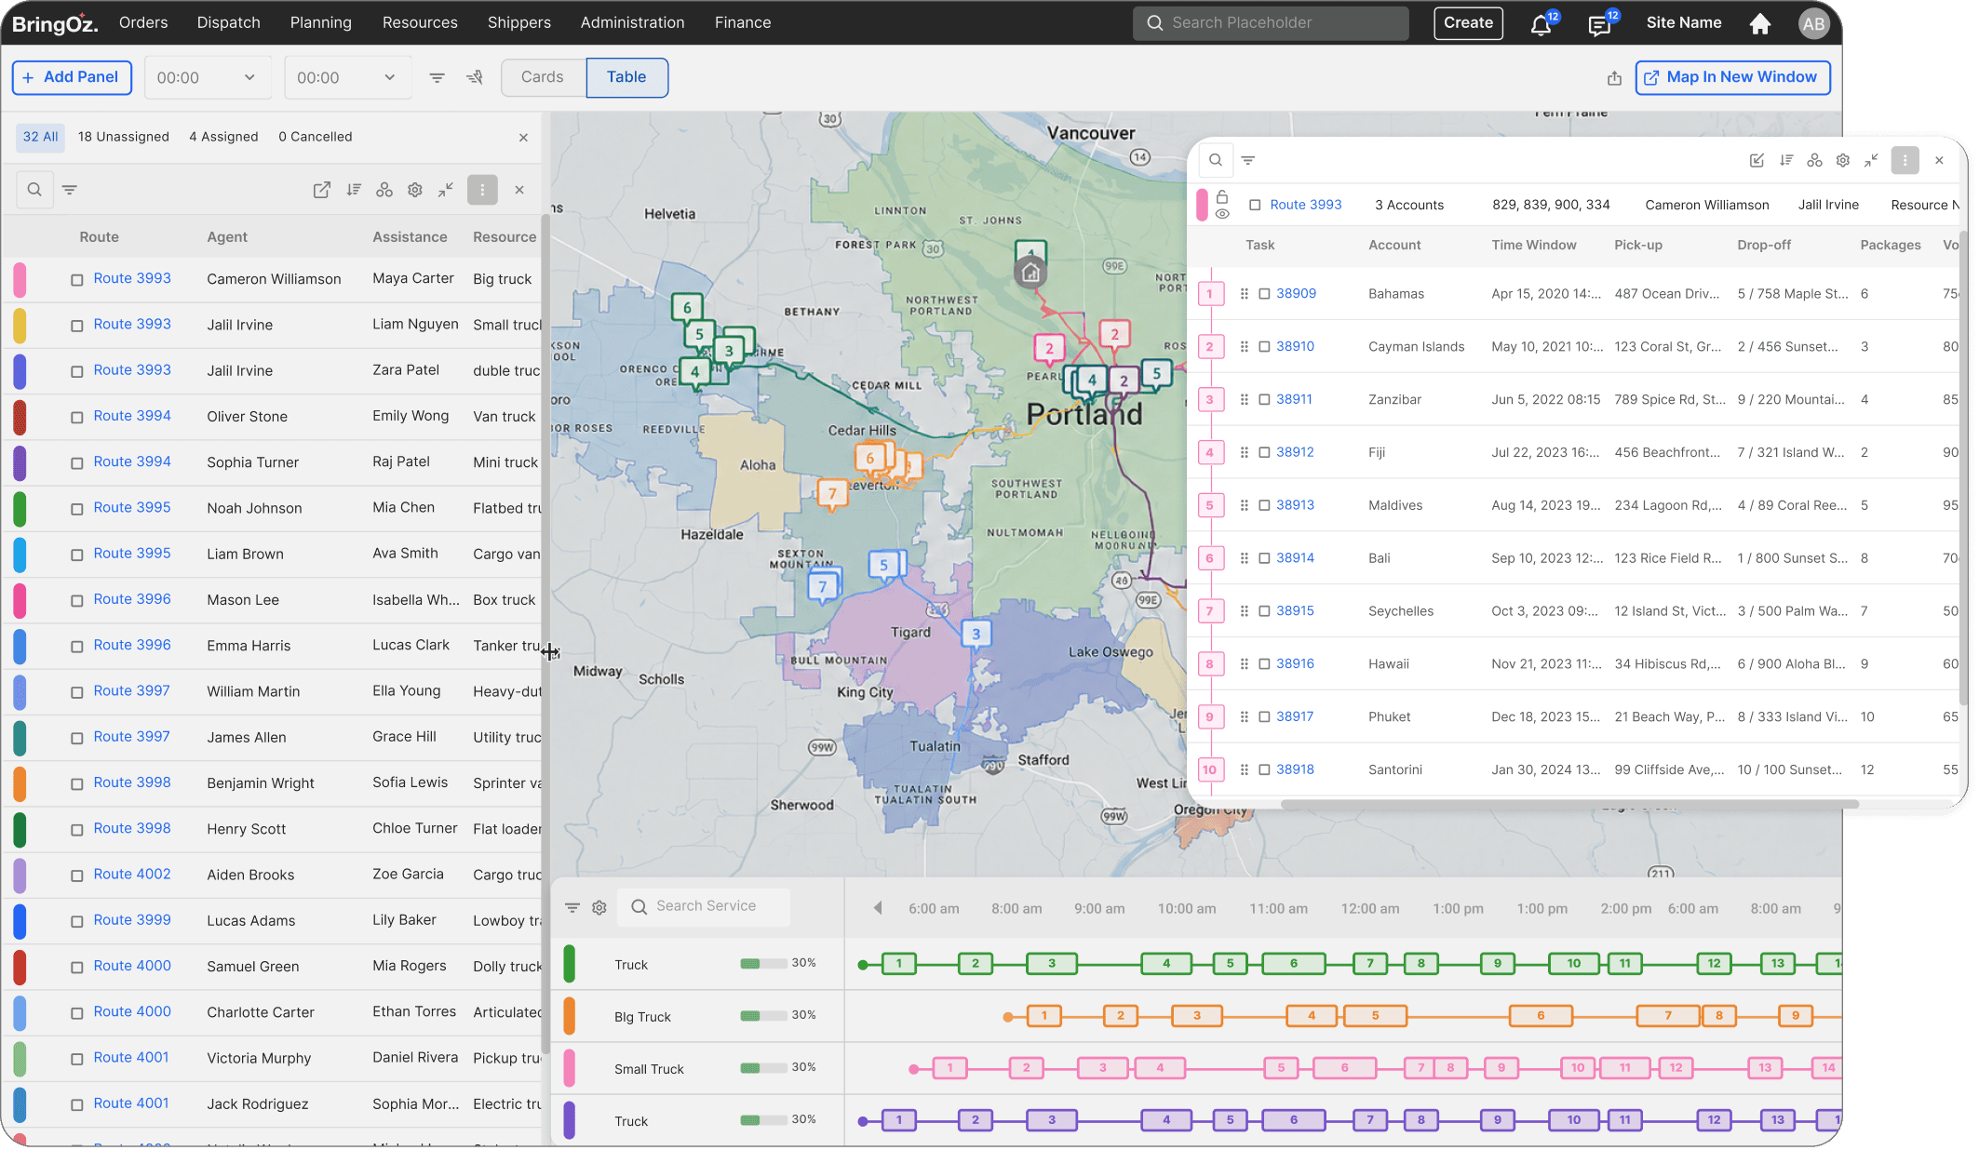Open the grouping icon in floating task panel
This screenshot has width=1979, height=1150.
pyautogui.click(x=1814, y=160)
